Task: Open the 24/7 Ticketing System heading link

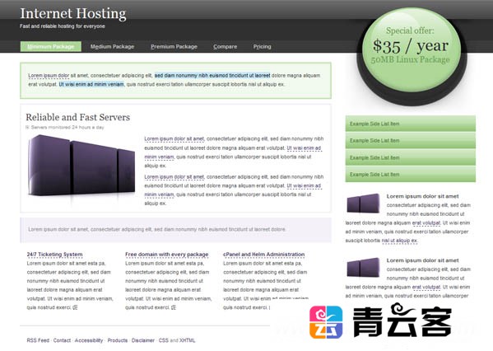Action: click(54, 255)
